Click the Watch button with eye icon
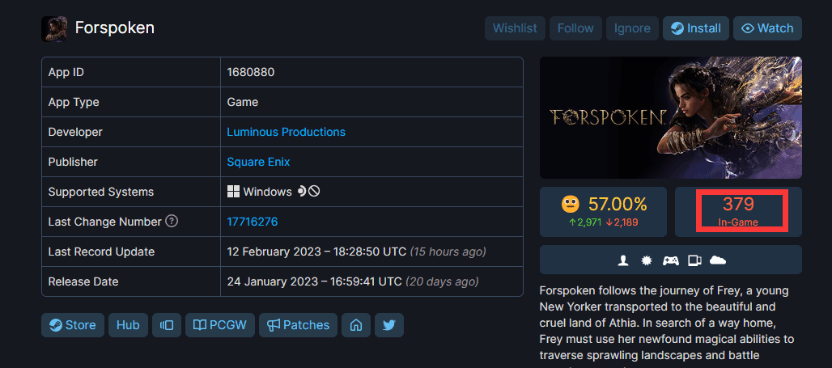 coord(767,28)
